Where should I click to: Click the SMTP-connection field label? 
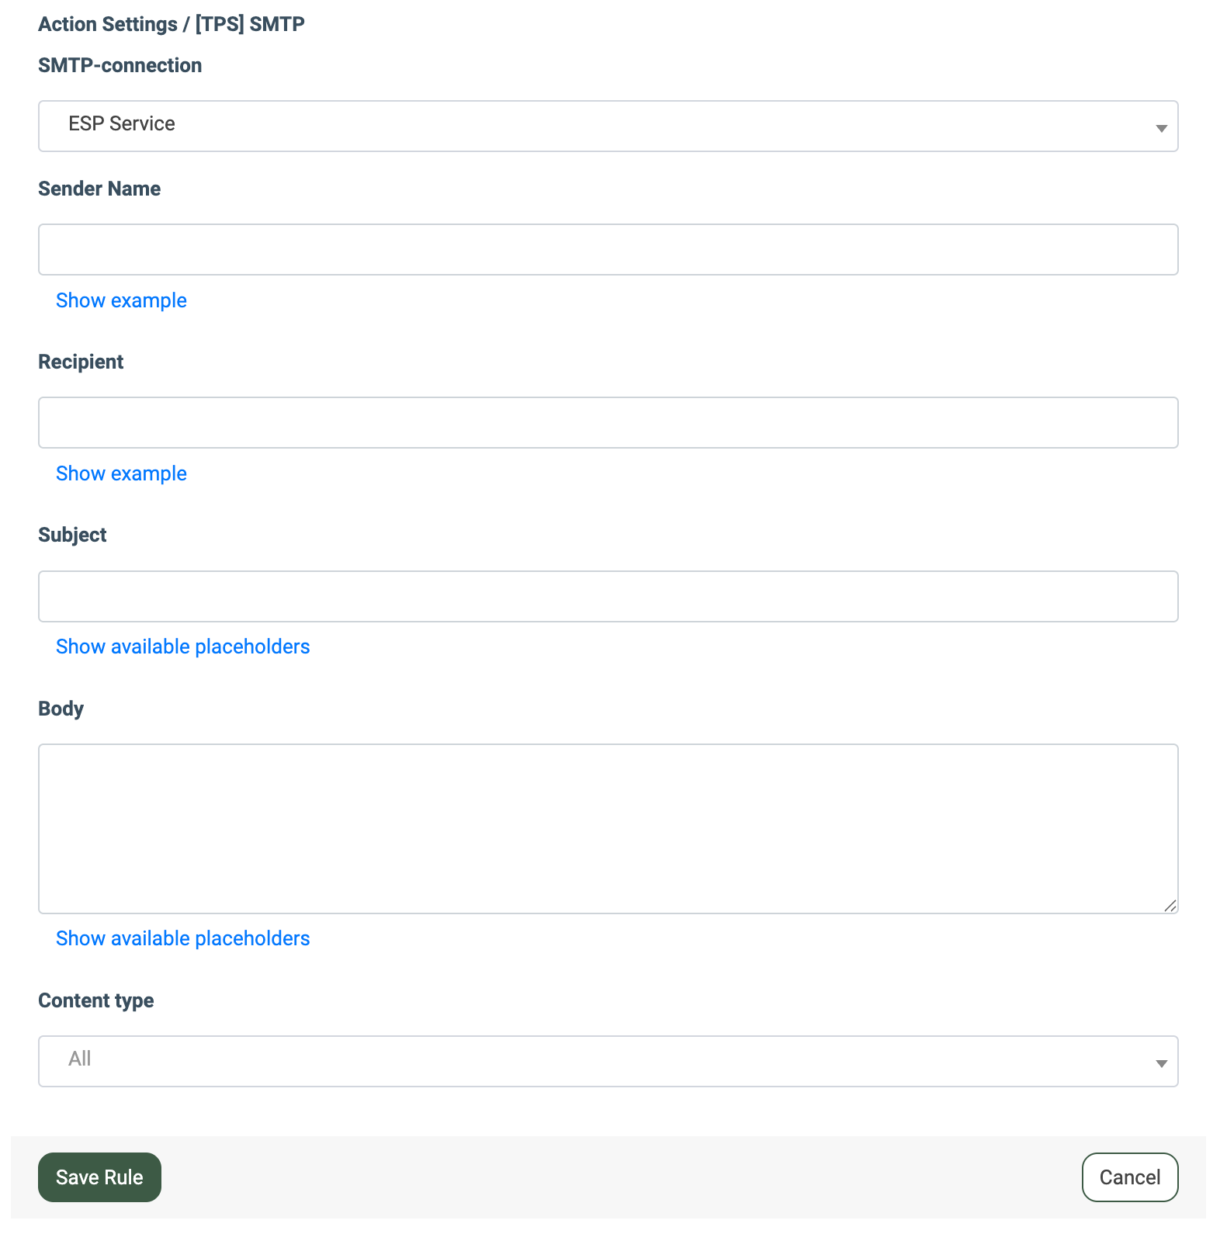point(120,65)
